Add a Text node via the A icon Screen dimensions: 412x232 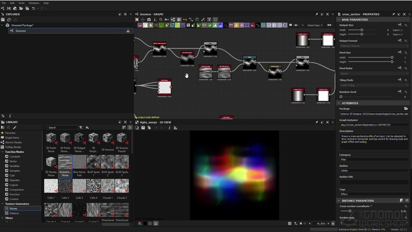coord(241,25)
